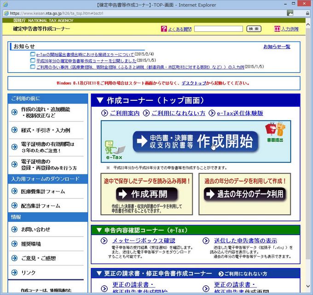The width and height of the screenshot is (313, 295).
Task: Click into the search text field
Action: pyautogui.click(x=219, y=29)
